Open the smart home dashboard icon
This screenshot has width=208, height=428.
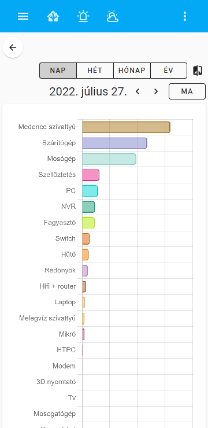53,16
